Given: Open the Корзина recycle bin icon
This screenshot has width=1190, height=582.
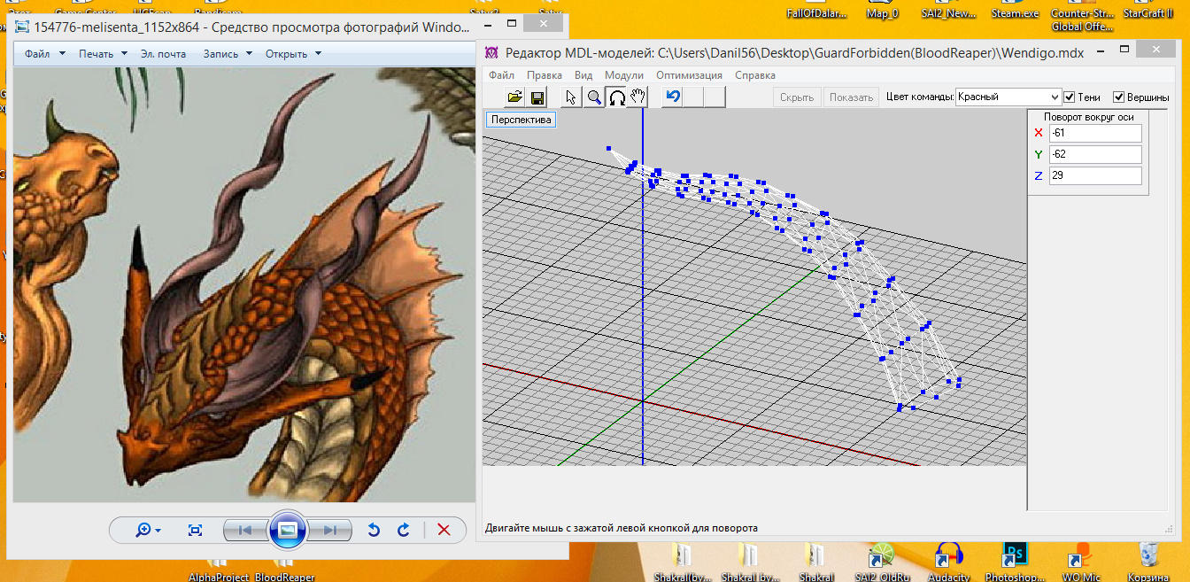Looking at the screenshot, I should click(x=1148, y=562).
